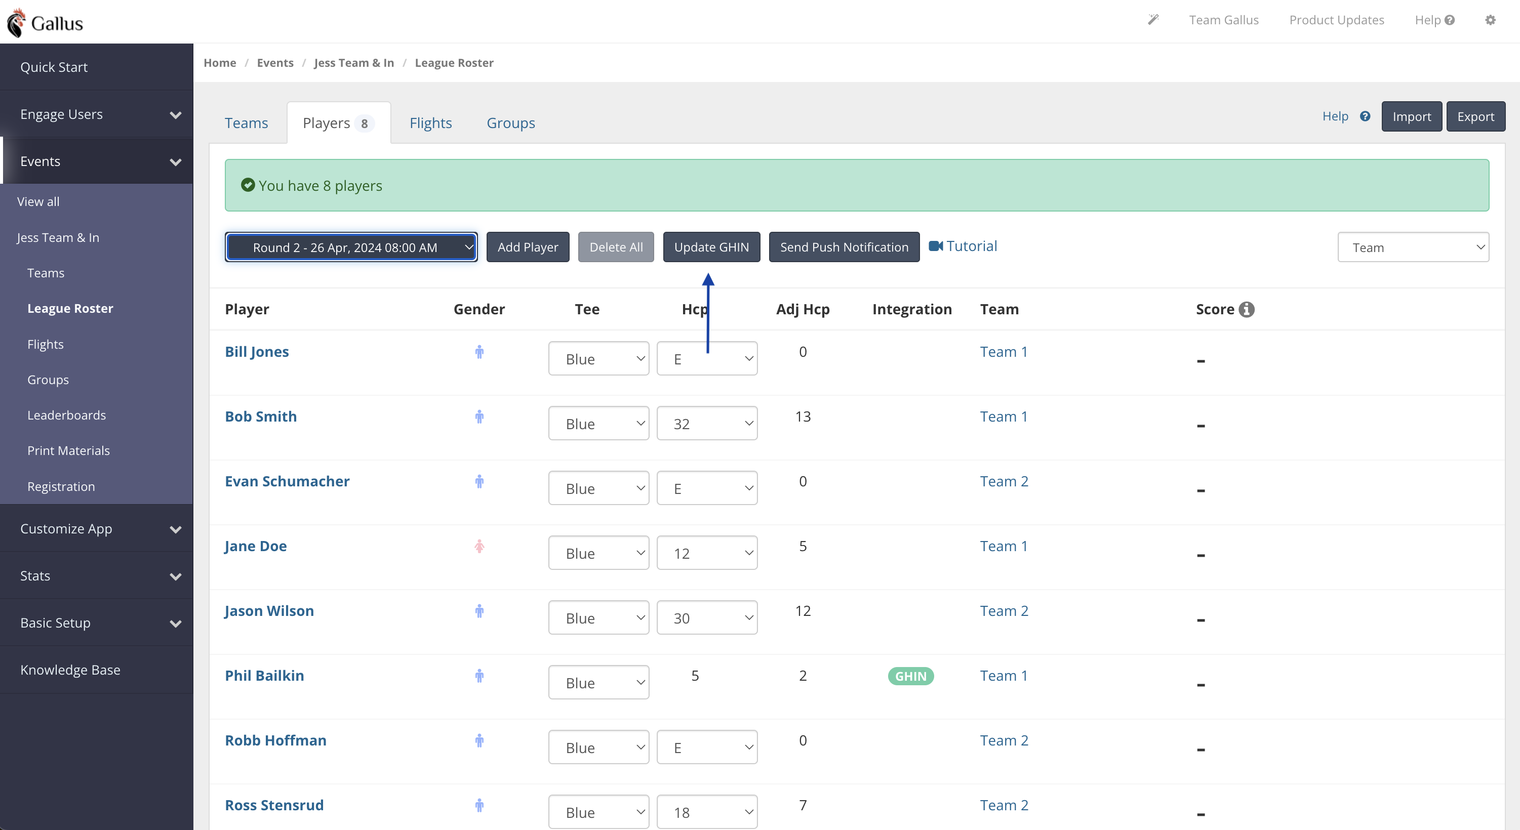
Task: Click the Update GHIN button
Action: pos(711,247)
